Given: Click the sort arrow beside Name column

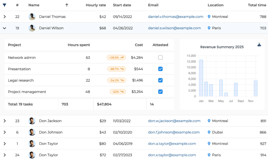Looking at the screenshot, I should [x=67, y=5].
